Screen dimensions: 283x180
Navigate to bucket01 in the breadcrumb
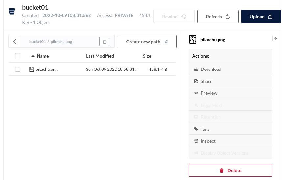[38, 42]
